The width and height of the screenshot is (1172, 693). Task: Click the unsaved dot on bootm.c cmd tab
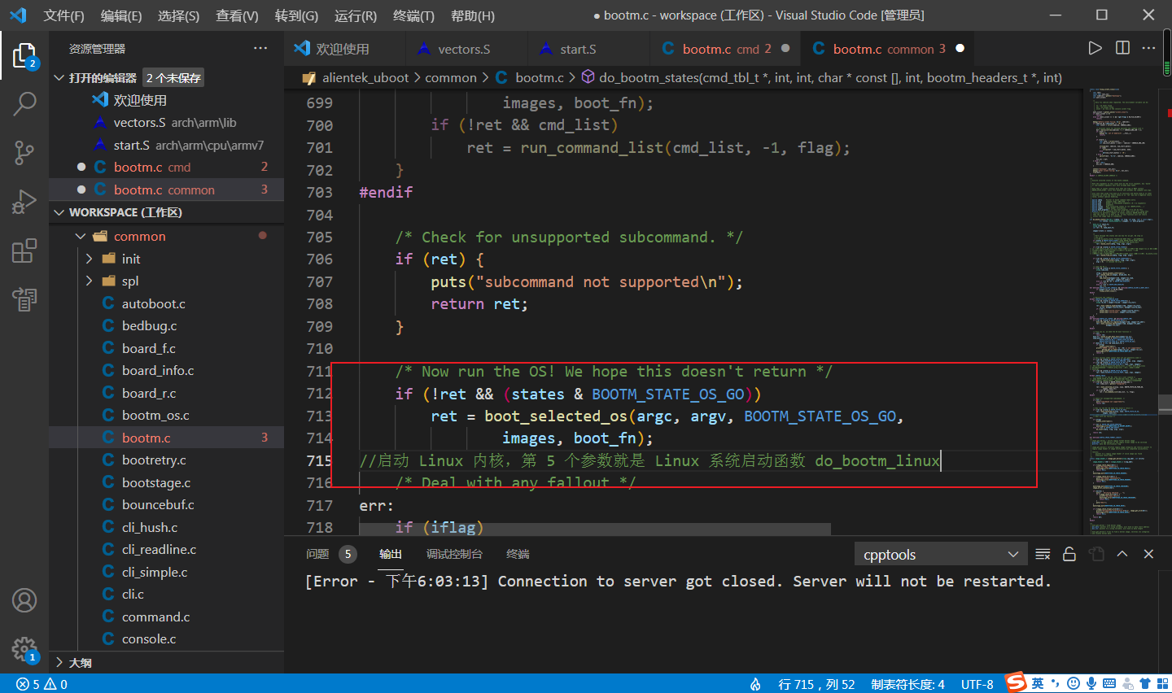(x=785, y=49)
